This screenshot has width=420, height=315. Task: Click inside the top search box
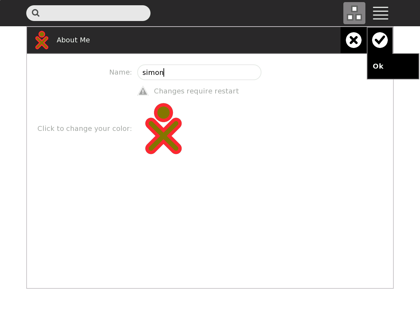(94, 13)
